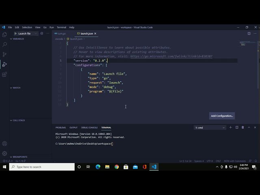The image size is (260, 195).
Task: Open Office app from taskbar
Action: click(x=145, y=167)
